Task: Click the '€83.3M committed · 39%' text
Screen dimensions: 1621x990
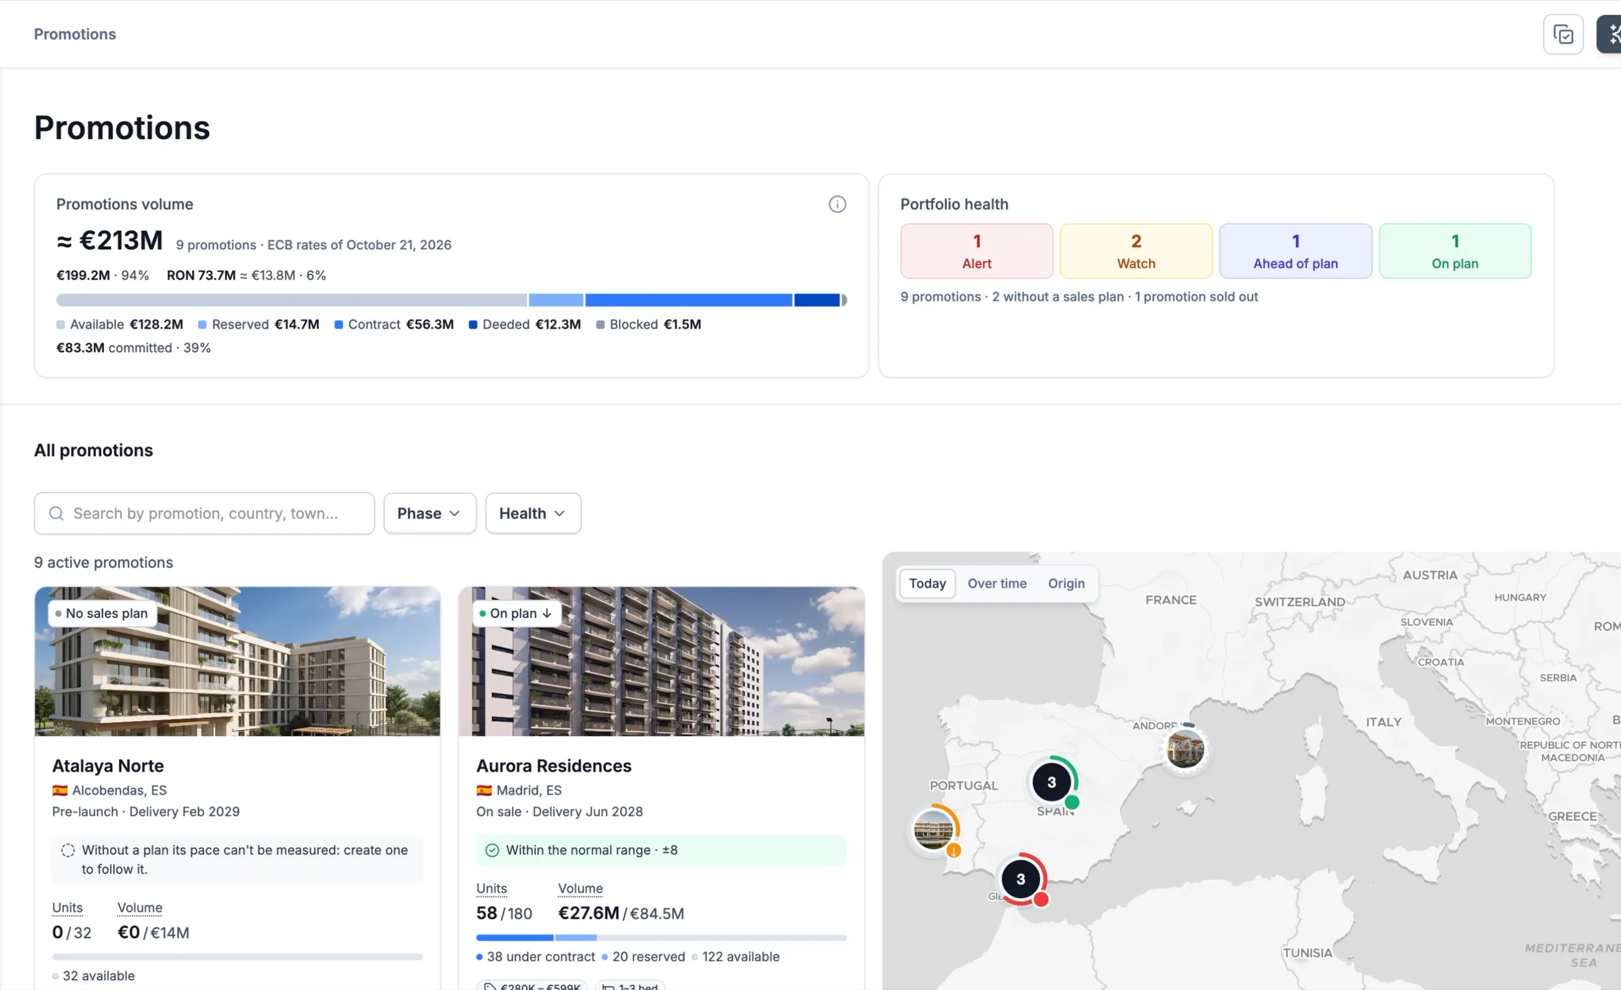Action: click(x=134, y=348)
